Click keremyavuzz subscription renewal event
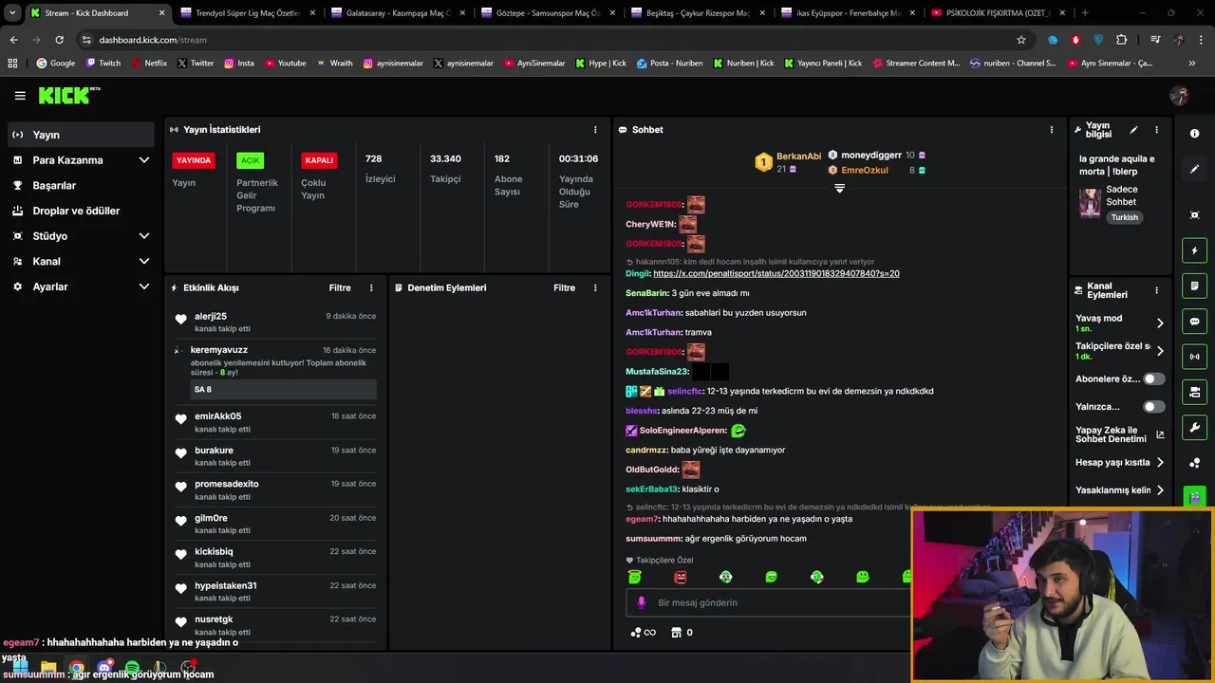The height and width of the screenshot is (683, 1215). click(x=274, y=371)
